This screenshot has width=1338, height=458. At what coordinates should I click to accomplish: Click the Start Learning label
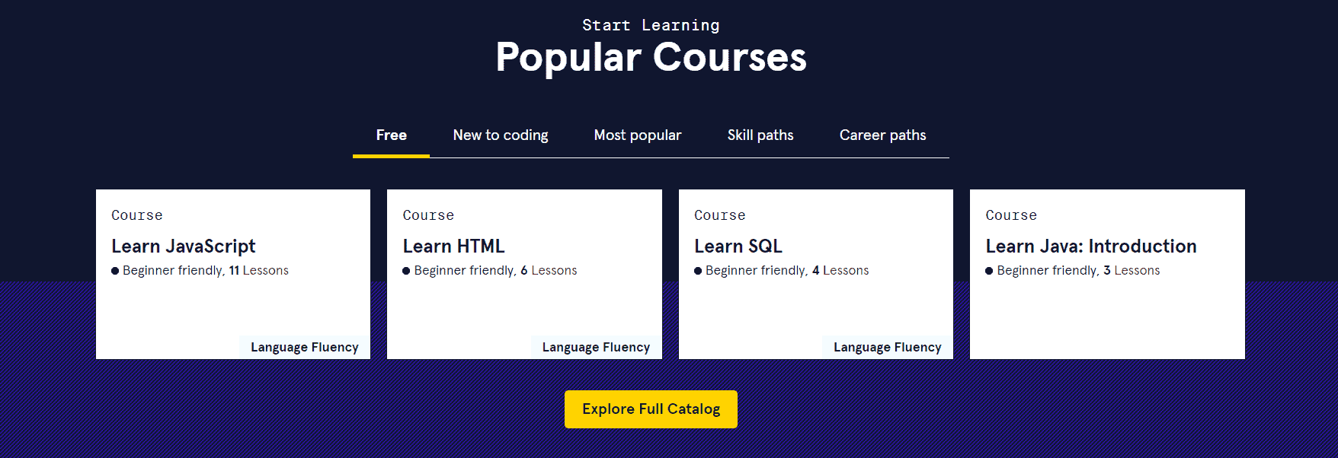coord(650,24)
